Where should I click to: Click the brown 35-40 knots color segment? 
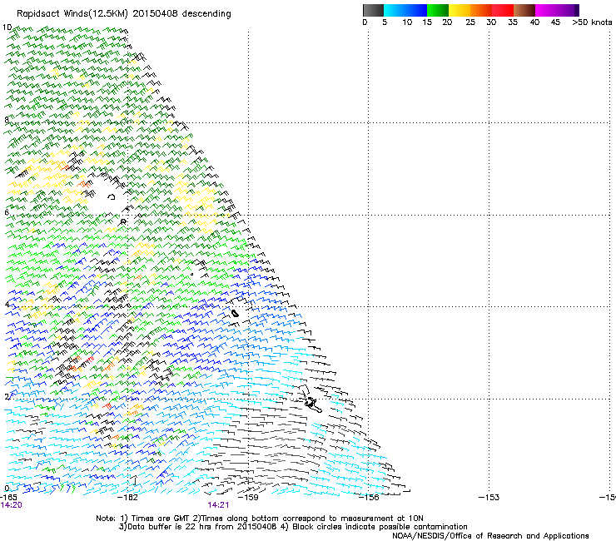point(524,10)
